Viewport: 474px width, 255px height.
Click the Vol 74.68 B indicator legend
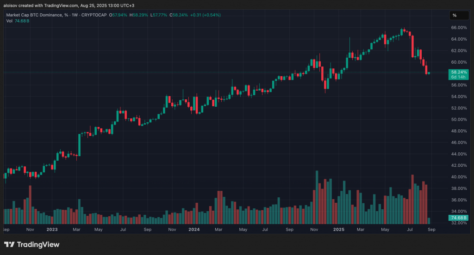(18, 21)
